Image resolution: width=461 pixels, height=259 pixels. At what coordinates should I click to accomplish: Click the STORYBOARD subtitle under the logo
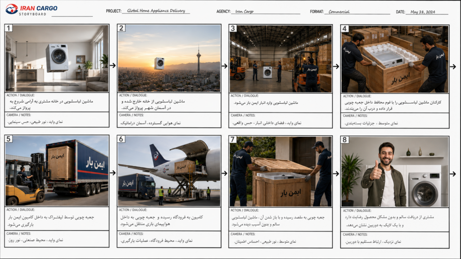click(32, 14)
